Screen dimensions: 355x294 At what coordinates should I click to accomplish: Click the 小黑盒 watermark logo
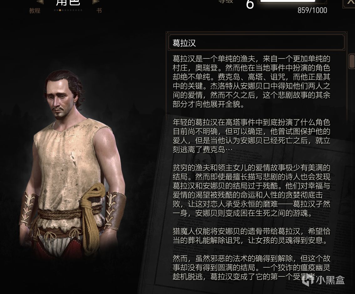coord(323,280)
